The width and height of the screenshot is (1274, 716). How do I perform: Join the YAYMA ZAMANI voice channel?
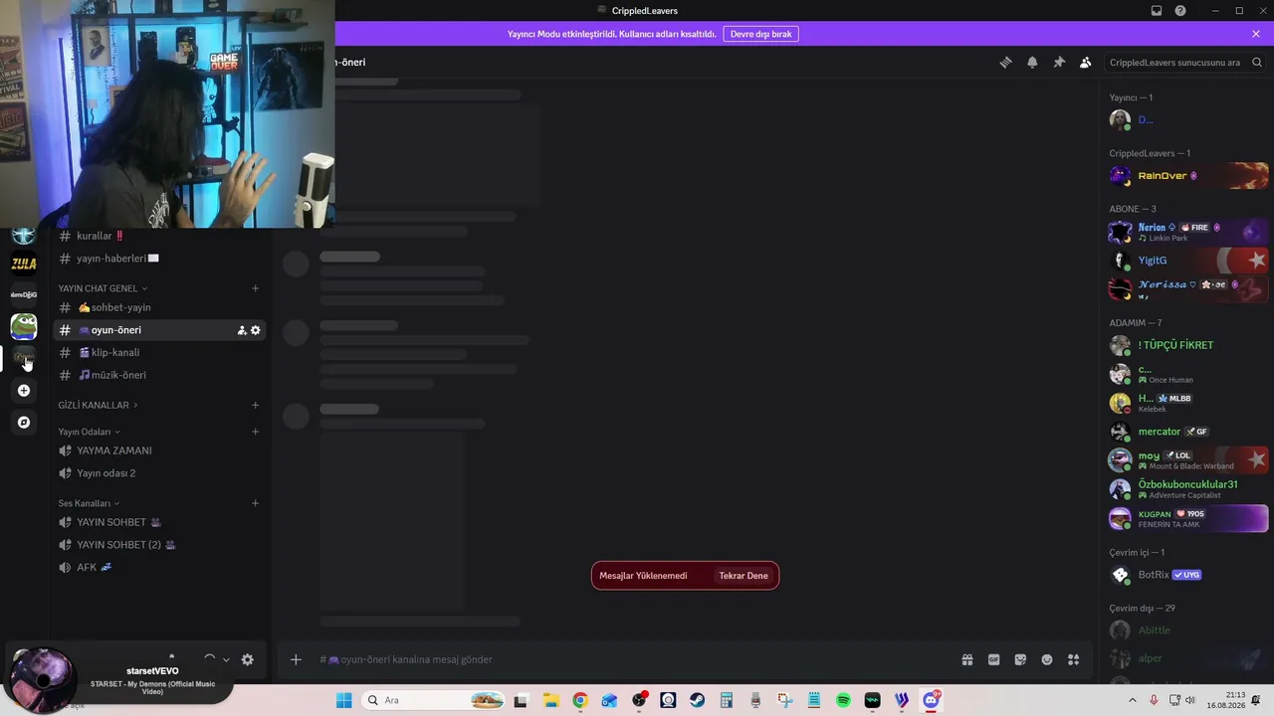tap(159, 450)
